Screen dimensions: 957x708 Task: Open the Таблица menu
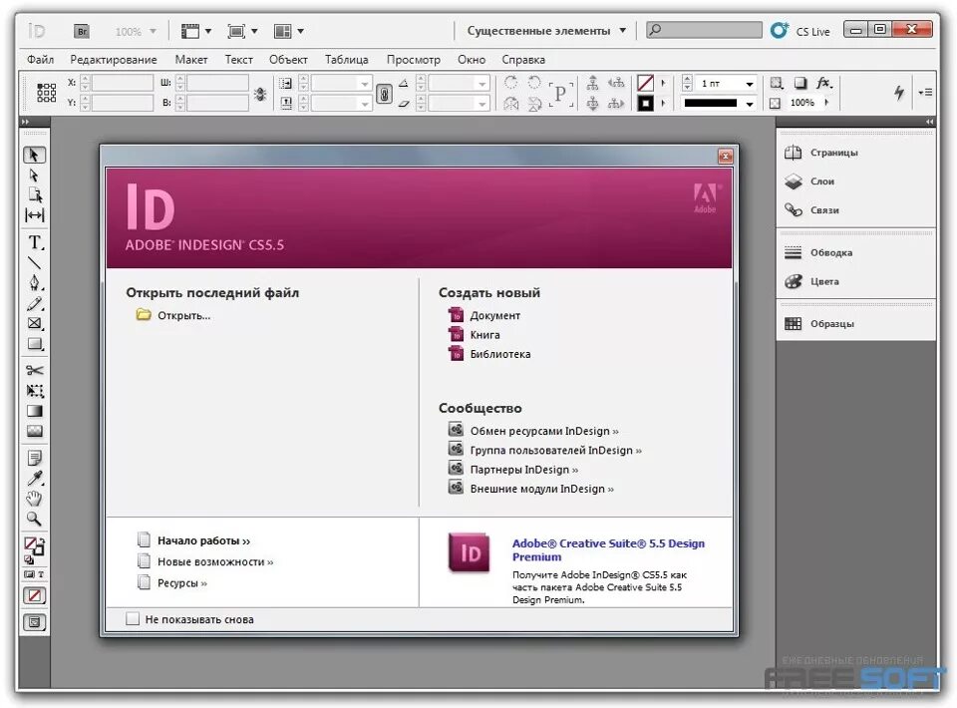click(x=346, y=60)
